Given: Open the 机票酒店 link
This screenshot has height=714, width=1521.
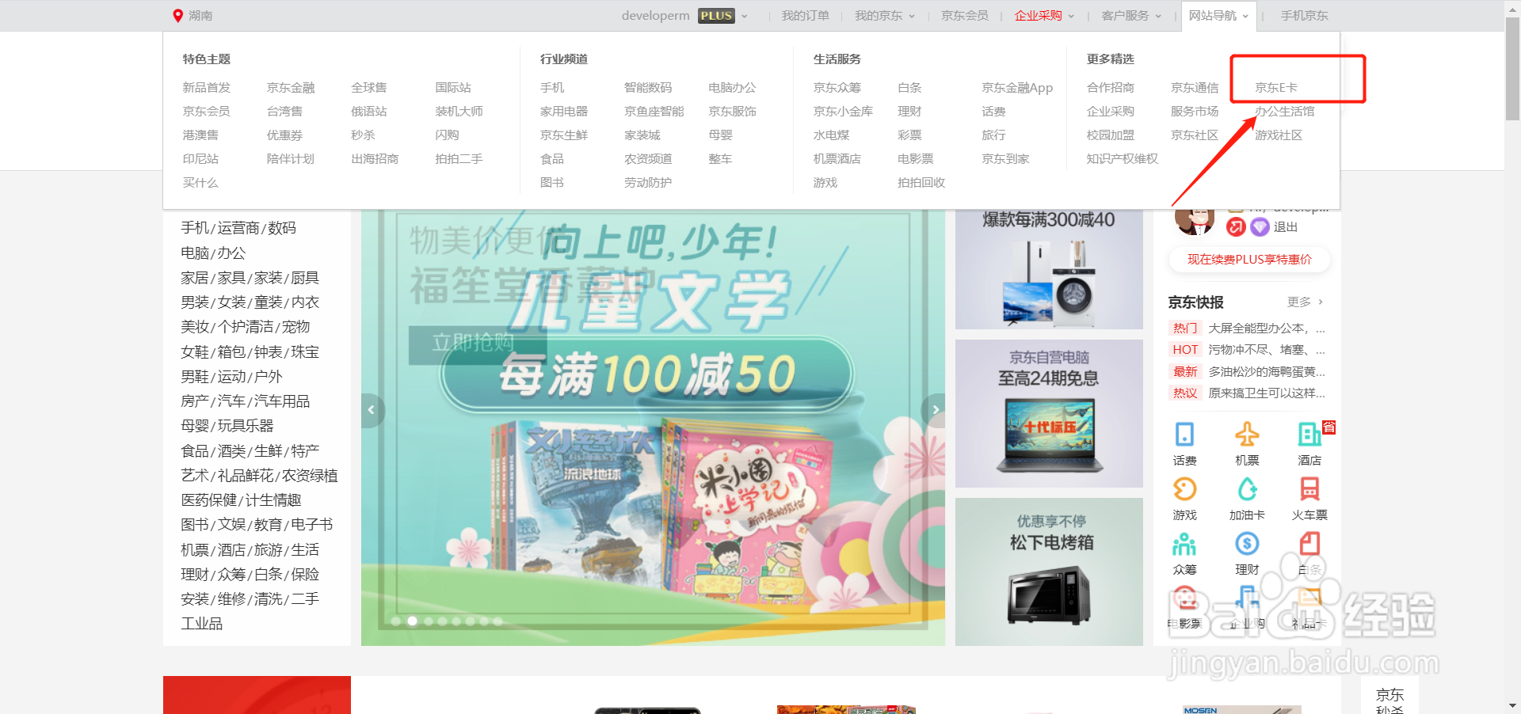Looking at the screenshot, I should pos(837,159).
